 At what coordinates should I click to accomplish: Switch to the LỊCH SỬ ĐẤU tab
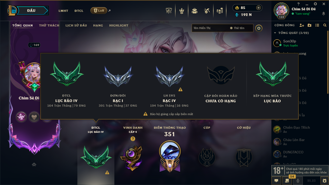(x=76, y=25)
